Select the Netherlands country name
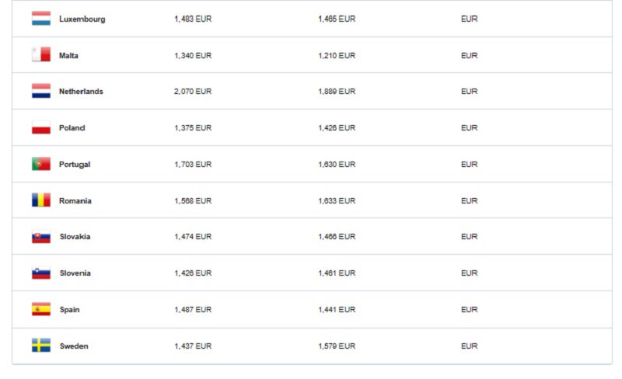The height and width of the screenshot is (379, 622). [x=81, y=92]
